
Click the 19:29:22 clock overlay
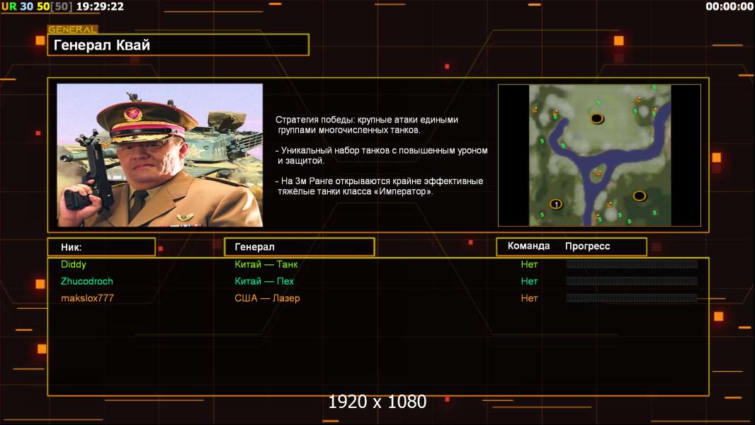(x=100, y=6)
